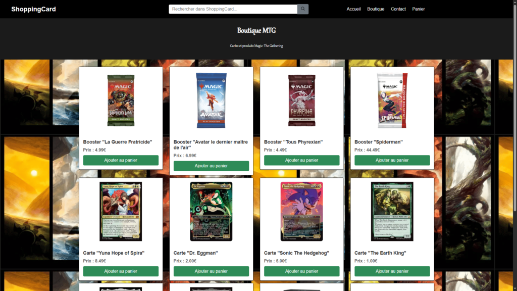The height and width of the screenshot is (291, 517).
Task: Select the Avatar booster pack image
Action: [x=211, y=100]
